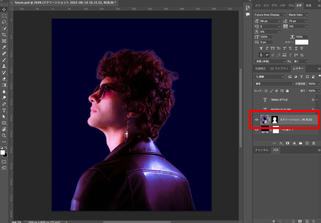Select the Lasso tool
The image size is (321, 223).
[x=4, y=22]
